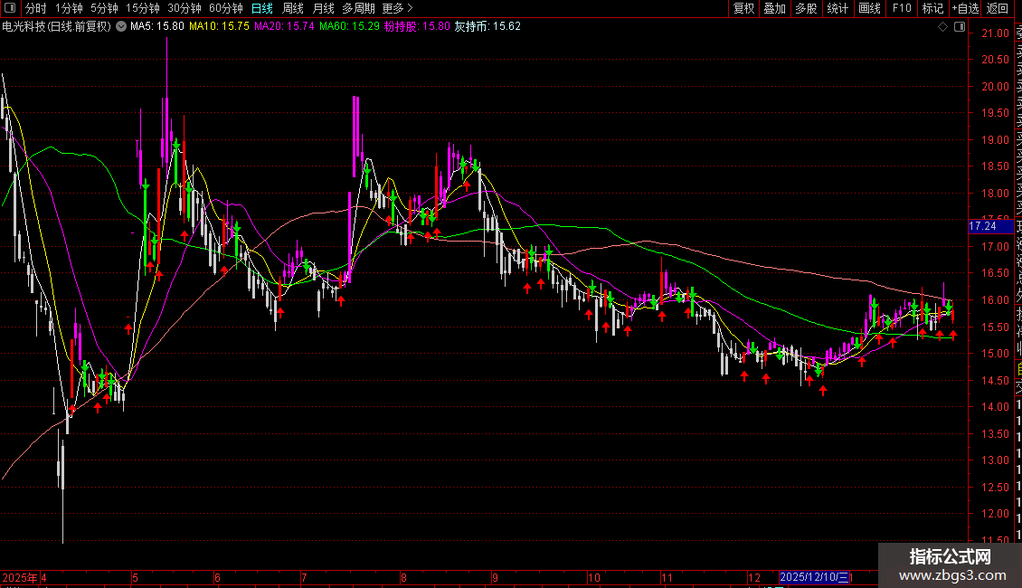Click the diamond icon above the price axis
Image resolution: width=1022 pixels, height=588 pixels.
tap(942, 27)
